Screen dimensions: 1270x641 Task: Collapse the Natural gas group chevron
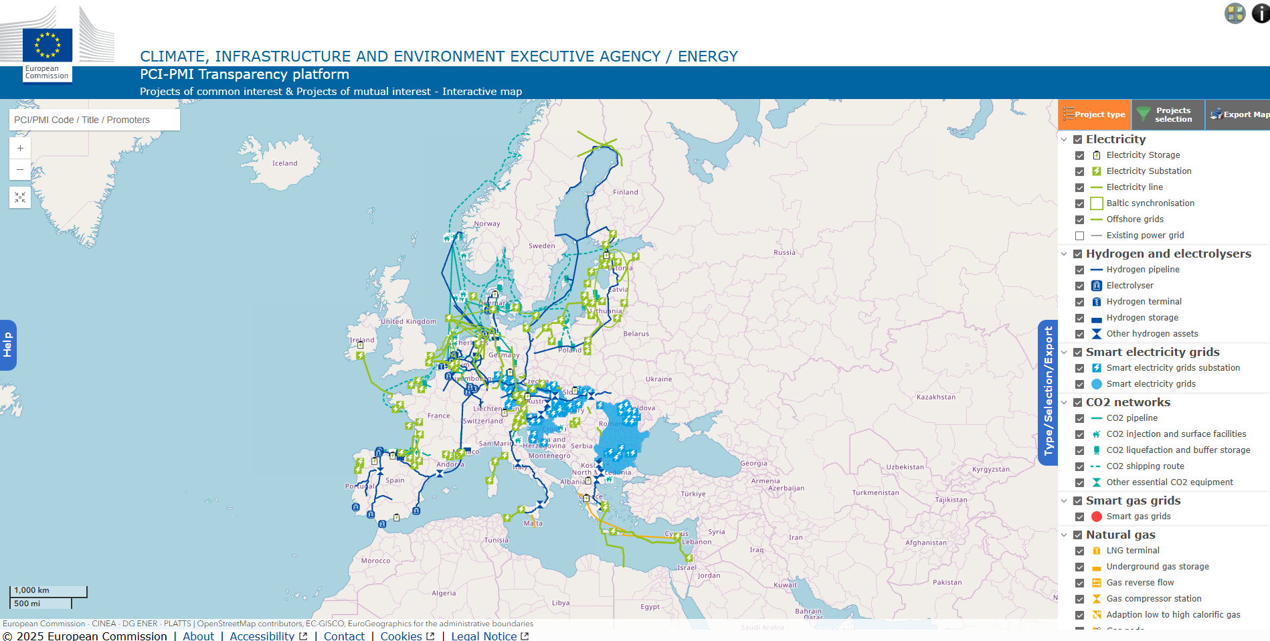(1064, 535)
